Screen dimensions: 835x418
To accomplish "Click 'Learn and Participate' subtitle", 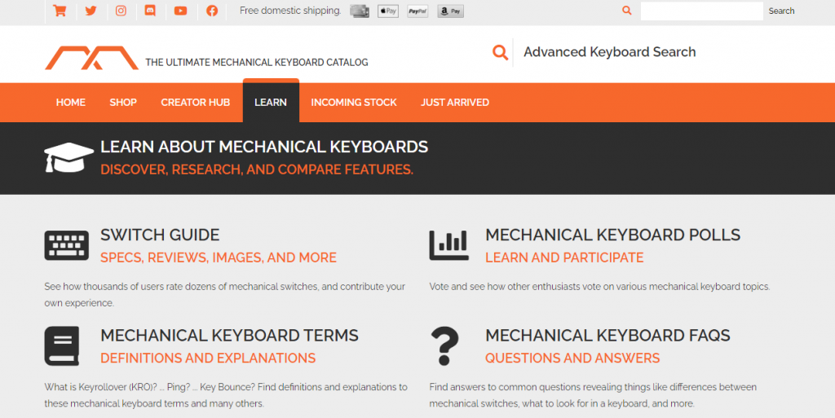I will click(564, 258).
